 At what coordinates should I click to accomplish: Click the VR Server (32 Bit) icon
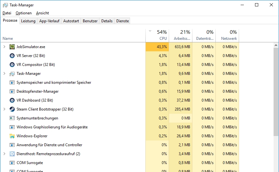(12, 56)
